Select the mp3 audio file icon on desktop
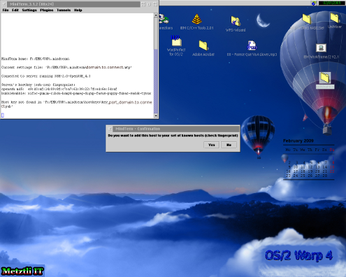Image resolution: width=346 pixels, height=277 pixels. [x=252, y=45]
